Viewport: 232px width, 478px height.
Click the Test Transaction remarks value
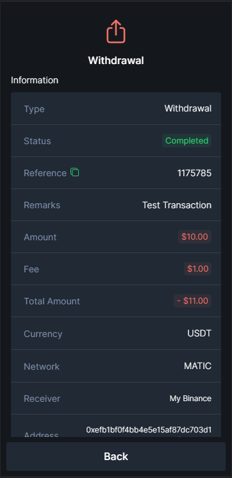(x=177, y=205)
